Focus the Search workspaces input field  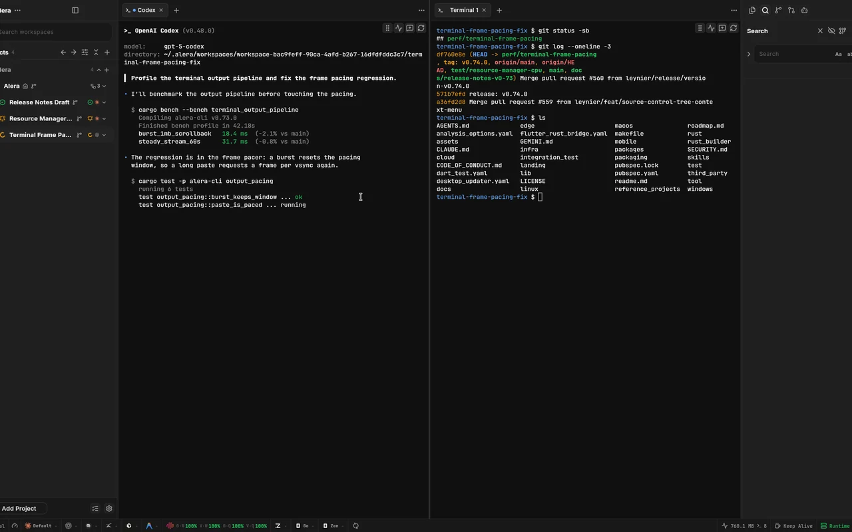tap(55, 32)
